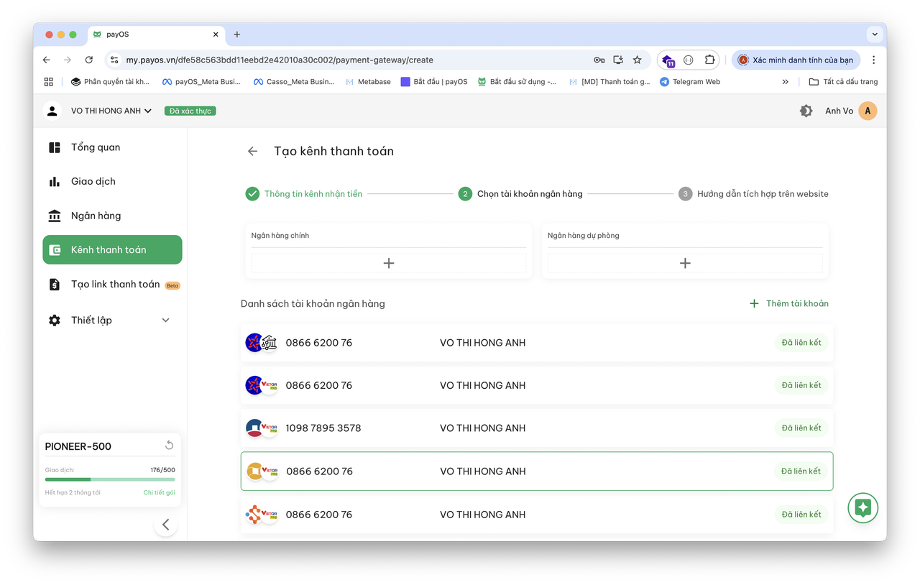Click step 3 Hướng dẫn tích hợp trên website

point(753,194)
